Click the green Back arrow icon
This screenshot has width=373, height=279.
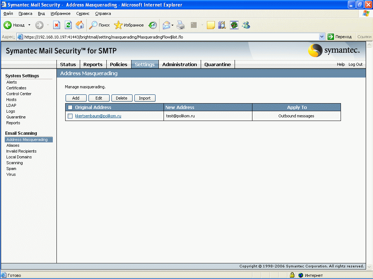pos(7,25)
